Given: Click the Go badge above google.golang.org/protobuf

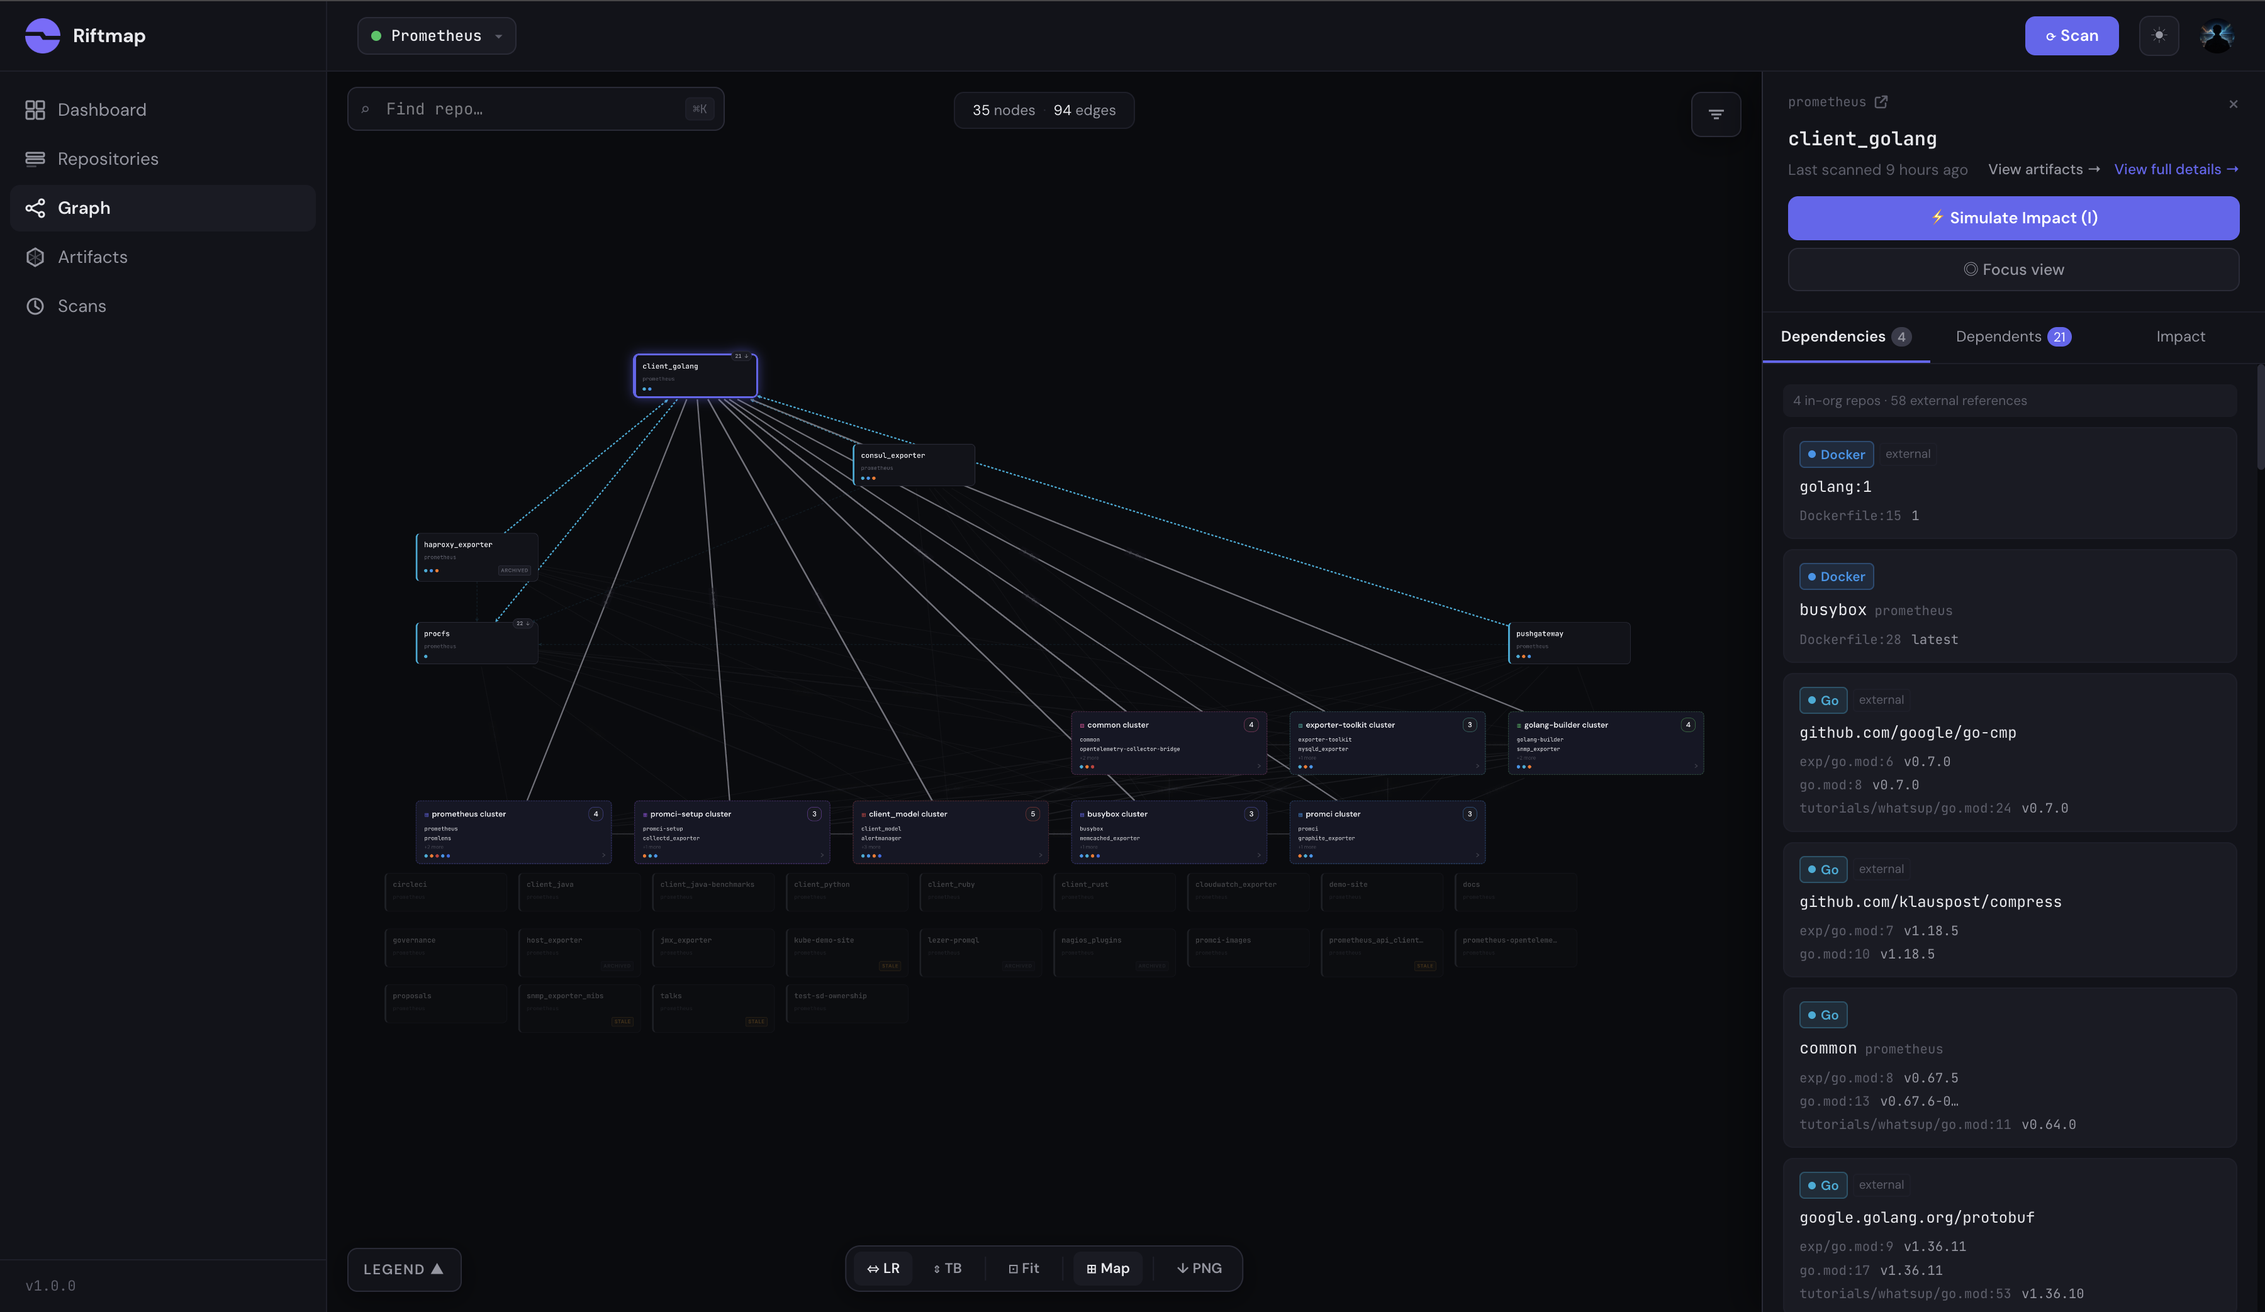Looking at the screenshot, I should click(x=1823, y=1186).
